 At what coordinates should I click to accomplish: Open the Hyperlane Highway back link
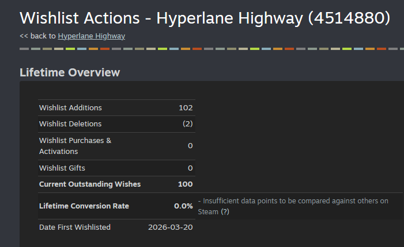(x=92, y=36)
